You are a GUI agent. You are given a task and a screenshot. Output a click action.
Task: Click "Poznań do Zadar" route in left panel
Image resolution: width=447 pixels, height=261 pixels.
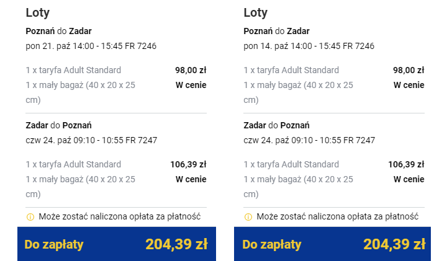click(x=59, y=31)
